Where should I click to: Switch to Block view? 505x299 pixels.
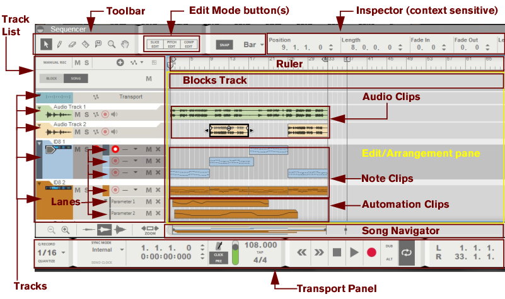click(52, 79)
